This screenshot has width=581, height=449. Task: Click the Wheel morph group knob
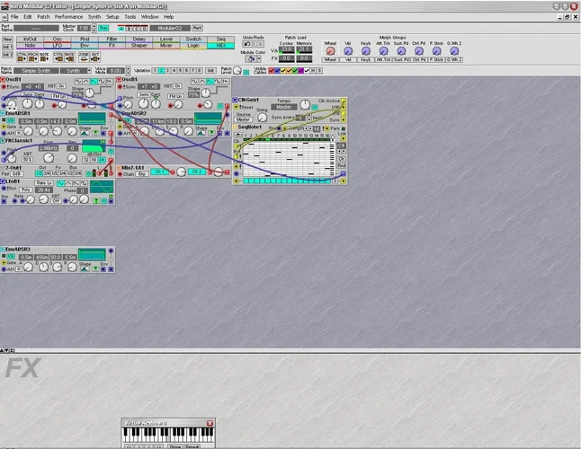coord(330,51)
